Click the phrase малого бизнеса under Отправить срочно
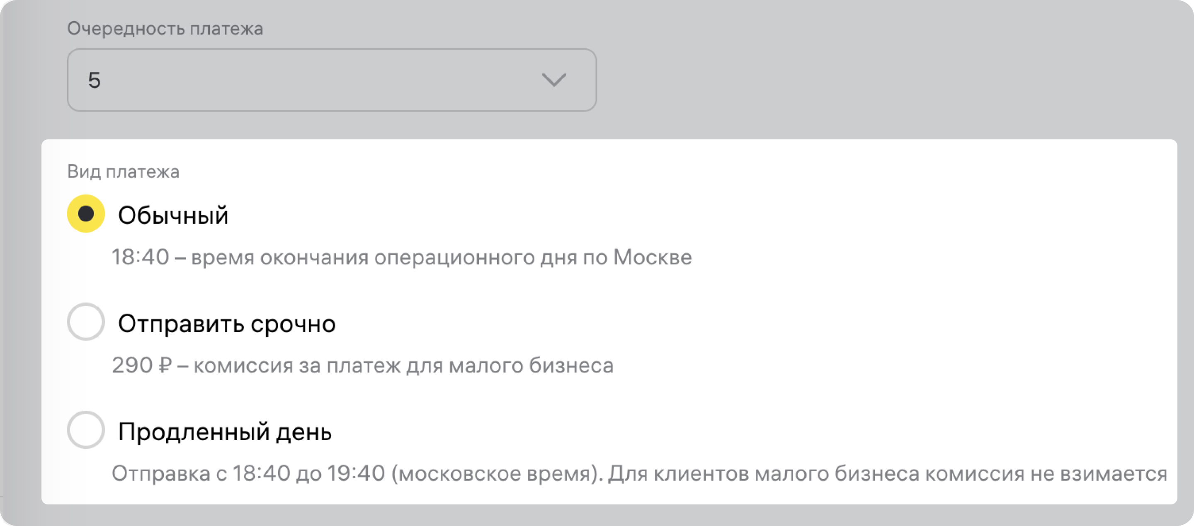 531,365
